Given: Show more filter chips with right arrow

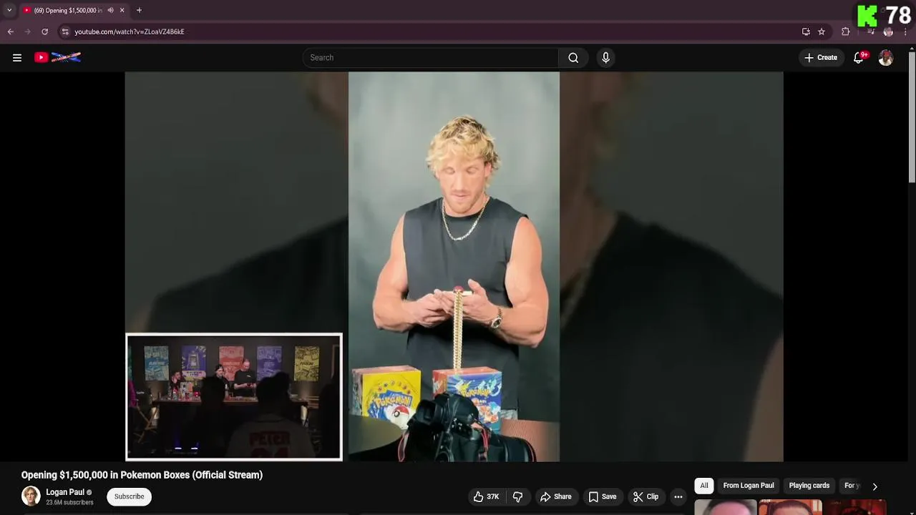Looking at the screenshot, I should pos(874,486).
